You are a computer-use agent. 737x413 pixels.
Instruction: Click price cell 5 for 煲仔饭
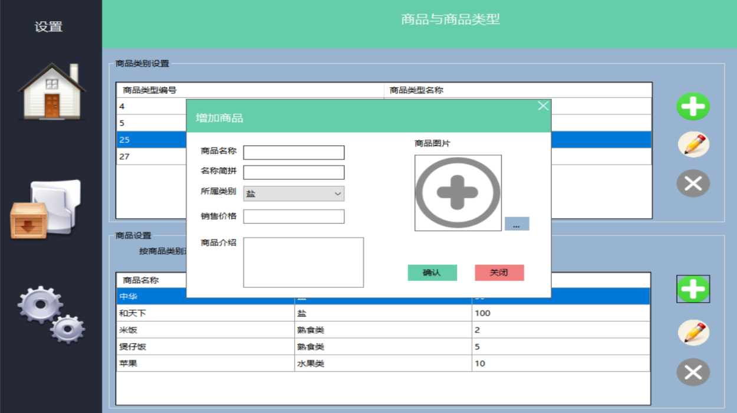point(561,347)
